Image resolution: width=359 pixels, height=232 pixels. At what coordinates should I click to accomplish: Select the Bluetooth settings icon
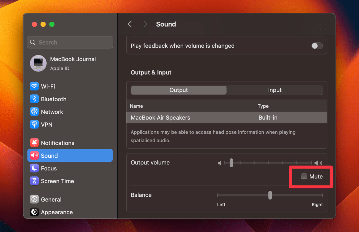(x=35, y=99)
